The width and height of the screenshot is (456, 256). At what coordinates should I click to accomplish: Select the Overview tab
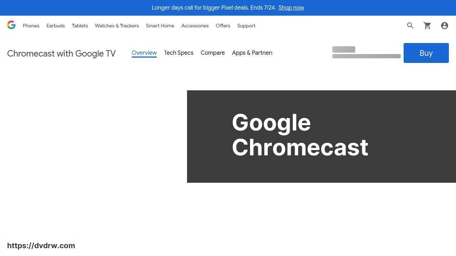coord(144,53)
